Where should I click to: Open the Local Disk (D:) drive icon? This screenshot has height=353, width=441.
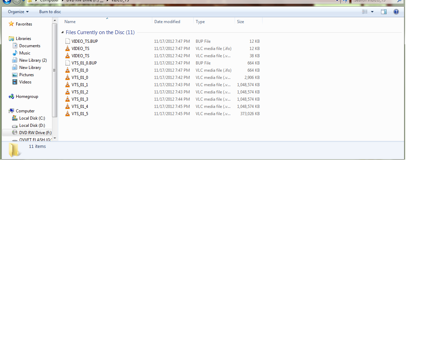[15, 125]
